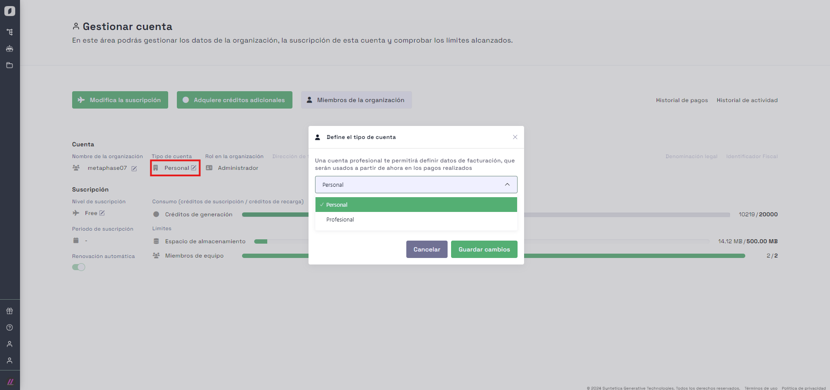
Task: Select the Profesional option in the list
Action: [416, 219]
